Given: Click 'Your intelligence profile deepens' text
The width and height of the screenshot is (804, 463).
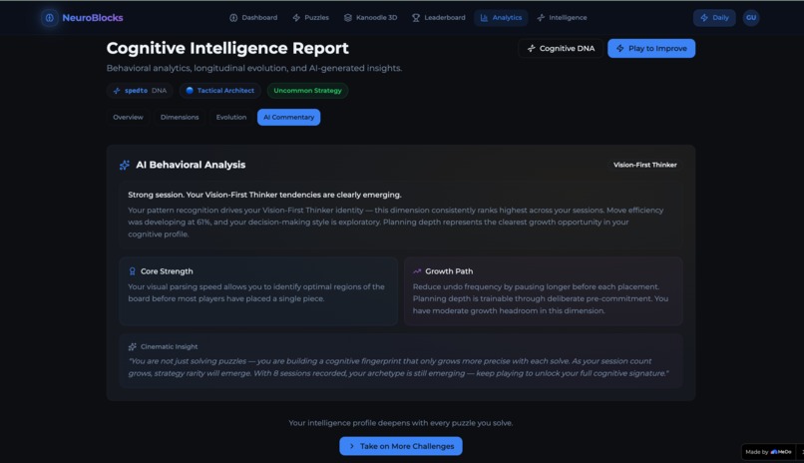Looking at the screenshot, I should pyautogui.click(x=400, y=423).
